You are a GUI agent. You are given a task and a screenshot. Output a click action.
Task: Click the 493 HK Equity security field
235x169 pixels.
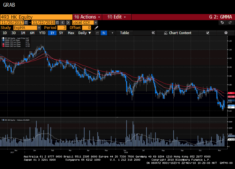pos(36,17)
